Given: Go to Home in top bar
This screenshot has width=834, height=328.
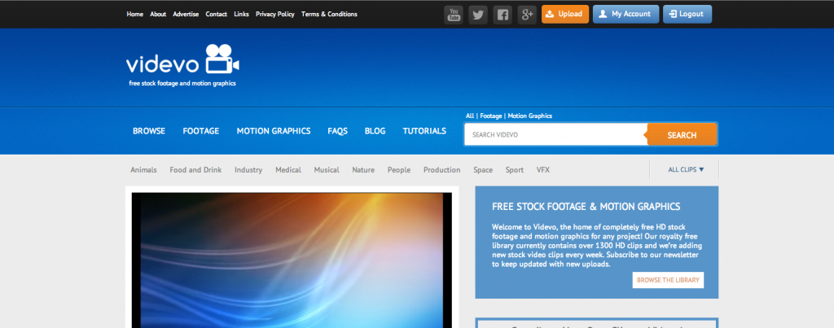Looking at the screenshot, I should (x=134, y=15).
